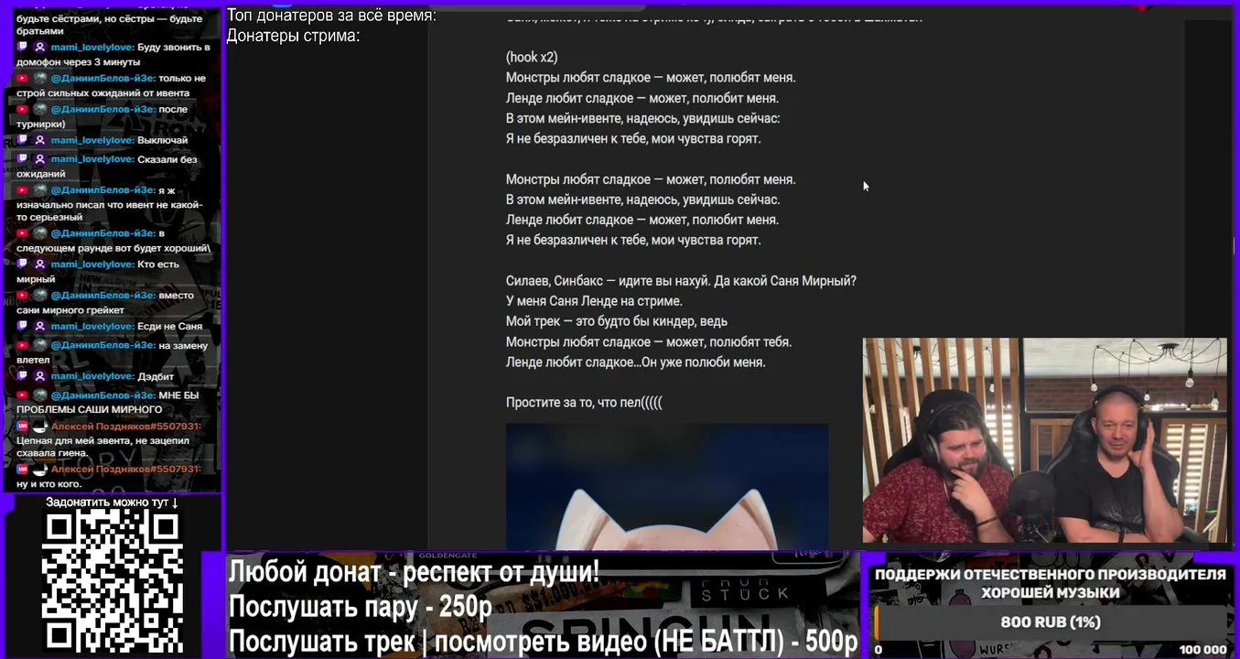
Task: Click avatar icon beside "Есди не Саня" message
Action: click(x=40, y=326)
